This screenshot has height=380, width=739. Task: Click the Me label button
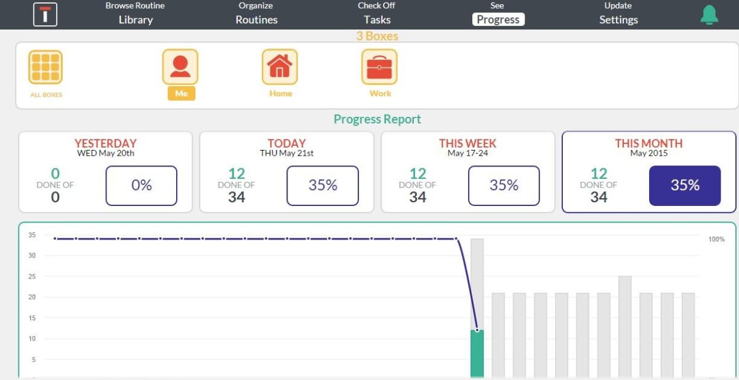pyautogui.click(x=181, y=93)
